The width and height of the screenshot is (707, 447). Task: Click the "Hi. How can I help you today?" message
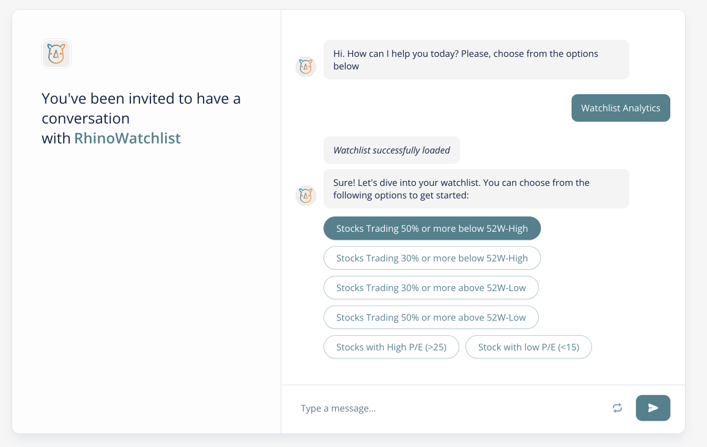476,60
